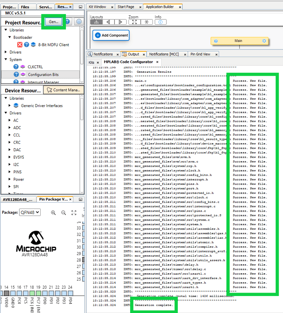Select the middle layout icon under Layouts
283x313 pixels.
click(x=108, y=22)
